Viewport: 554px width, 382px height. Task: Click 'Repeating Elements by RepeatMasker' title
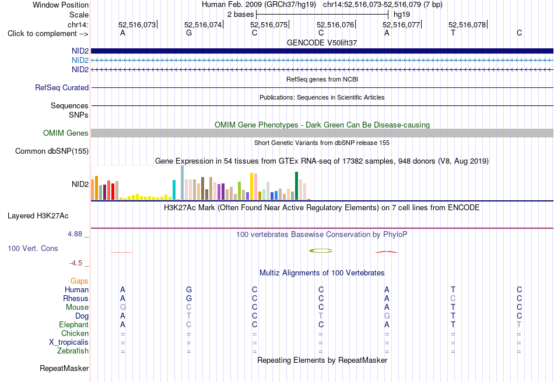(322, 360)
